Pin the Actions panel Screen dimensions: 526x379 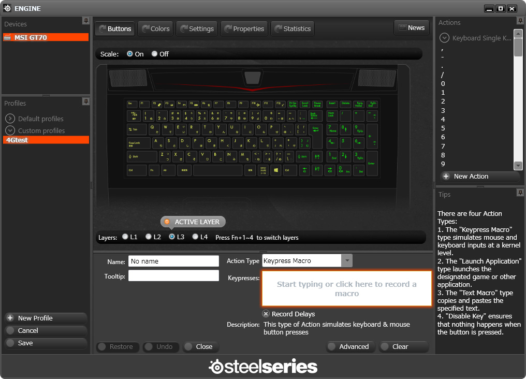(x=520, y=21)
